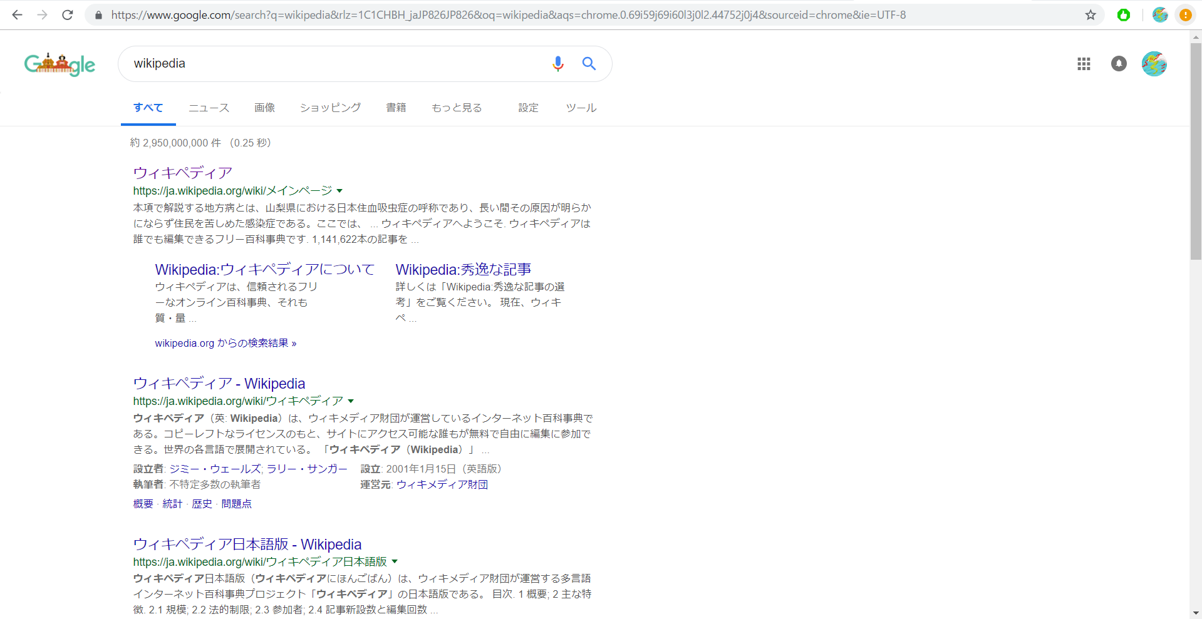Switch to the ショッピング tab

click(330, 108)
